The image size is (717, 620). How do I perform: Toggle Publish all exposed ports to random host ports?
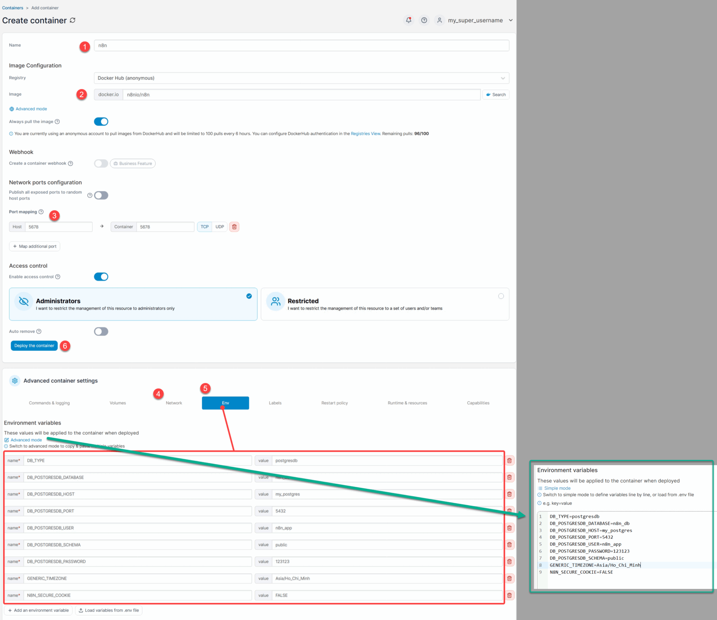tap(101, 195)
